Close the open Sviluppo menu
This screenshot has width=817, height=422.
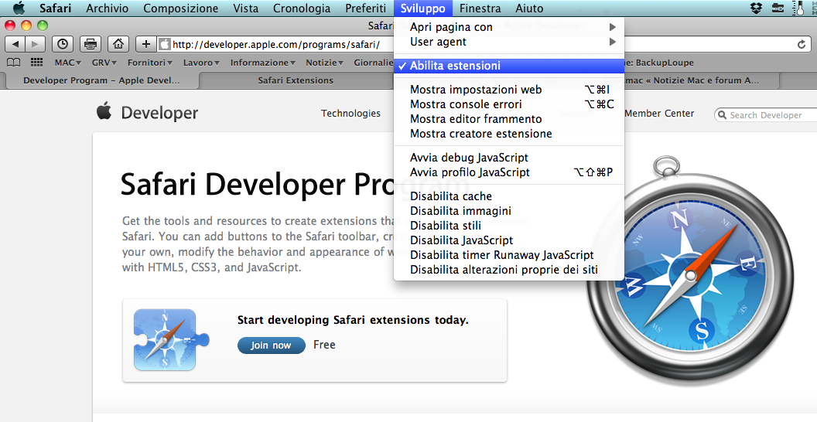click(x=422, y=9)
